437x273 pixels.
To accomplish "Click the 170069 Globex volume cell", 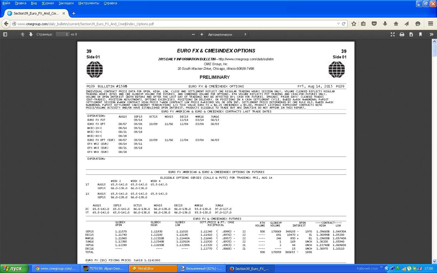I will click(x=276, y=231).
